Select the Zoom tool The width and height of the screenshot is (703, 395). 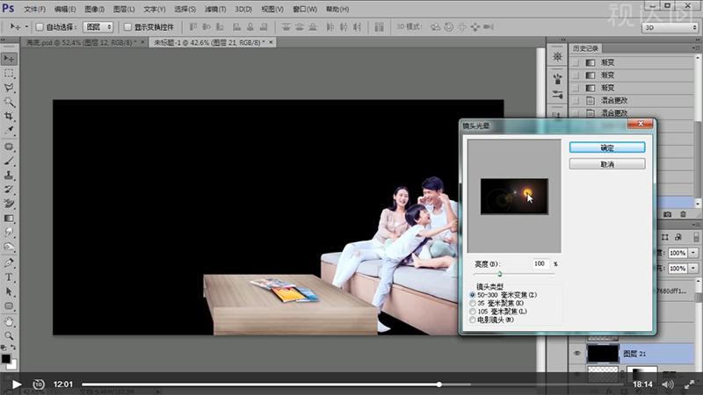[9, 336]
